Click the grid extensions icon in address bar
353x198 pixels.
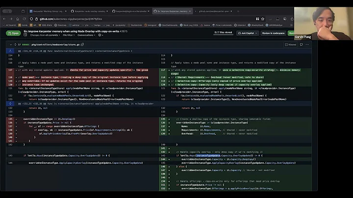point(257,19)
